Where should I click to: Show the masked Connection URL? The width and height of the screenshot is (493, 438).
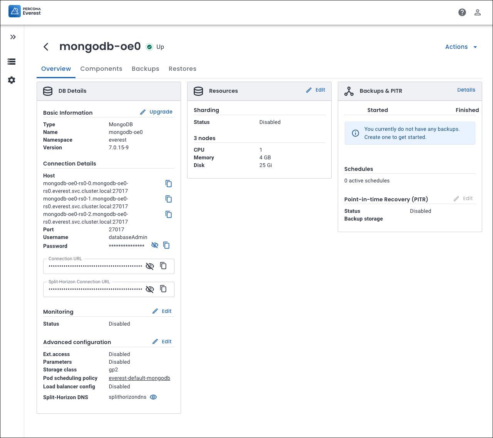pyautogui.click(x=150, y=266)
